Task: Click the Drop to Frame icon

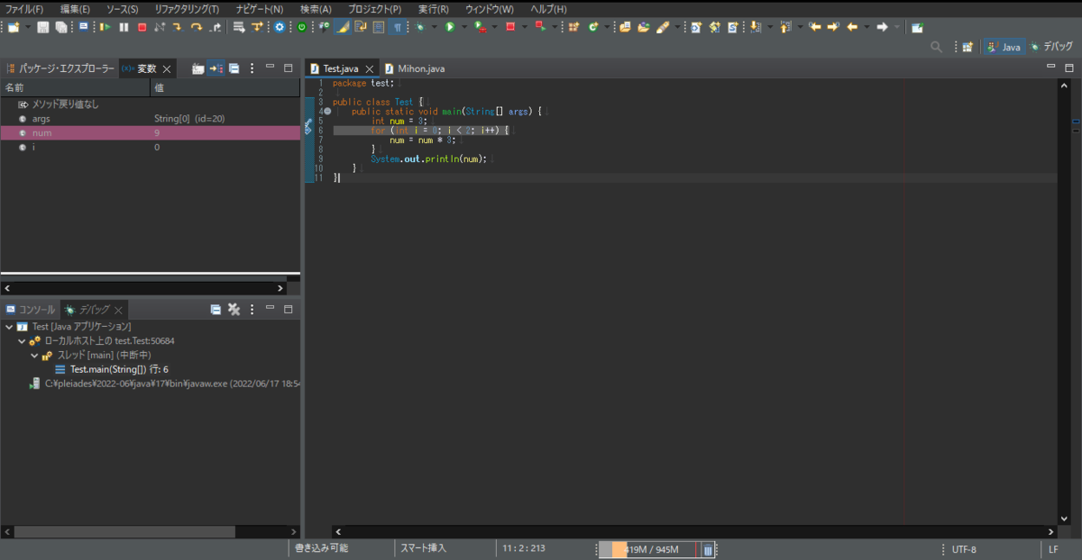Action: pyautogui.click(x=239, y=27)
